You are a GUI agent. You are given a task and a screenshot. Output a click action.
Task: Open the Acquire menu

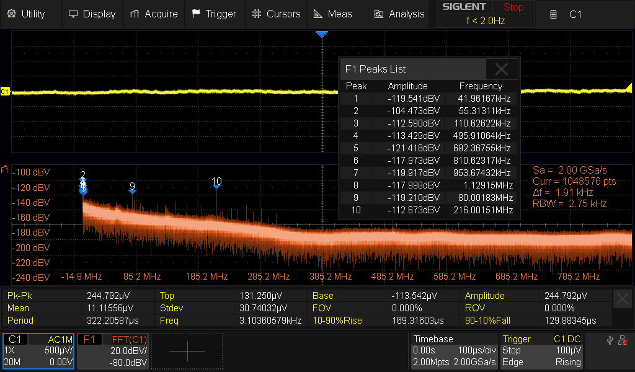[x=154, y=14]
